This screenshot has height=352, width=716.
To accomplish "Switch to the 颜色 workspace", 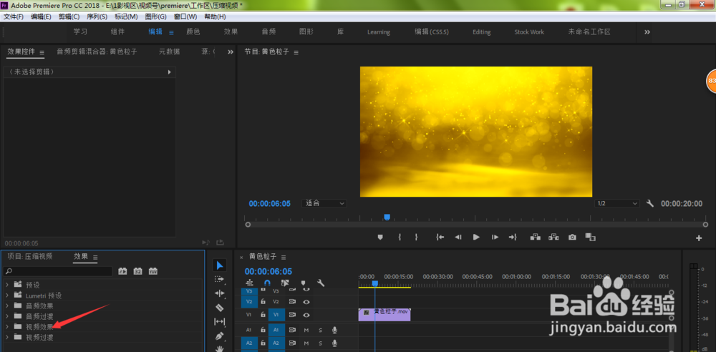I will tap(193, 32).
